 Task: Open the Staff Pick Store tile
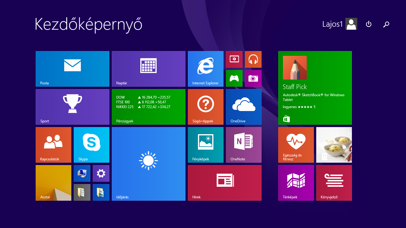click(x=315, y=88)
